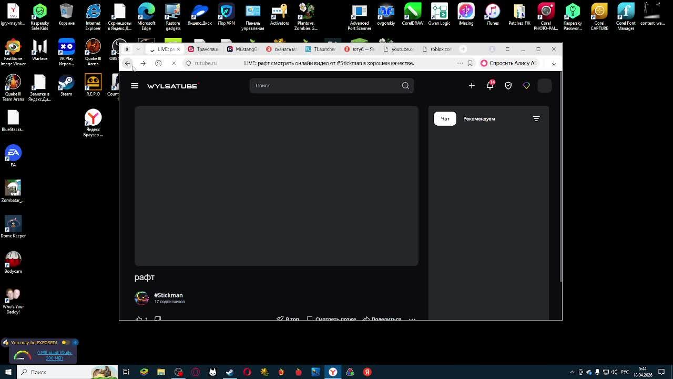Image resolution: width=673 pixels, height=379 pixels.
Task: Open the #Stickman channel link
Action: pos(168,295)
